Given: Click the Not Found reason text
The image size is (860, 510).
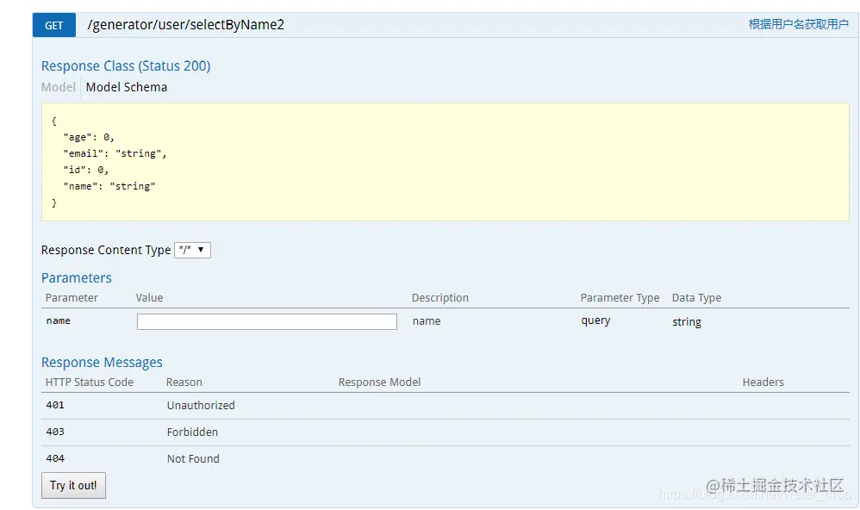Looking at the screenshot, I should (193, 459).
